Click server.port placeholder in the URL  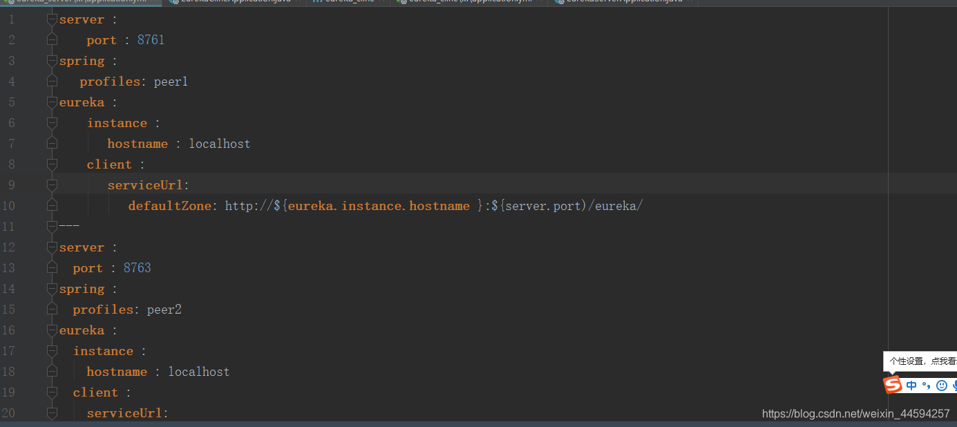pos(542,206)
